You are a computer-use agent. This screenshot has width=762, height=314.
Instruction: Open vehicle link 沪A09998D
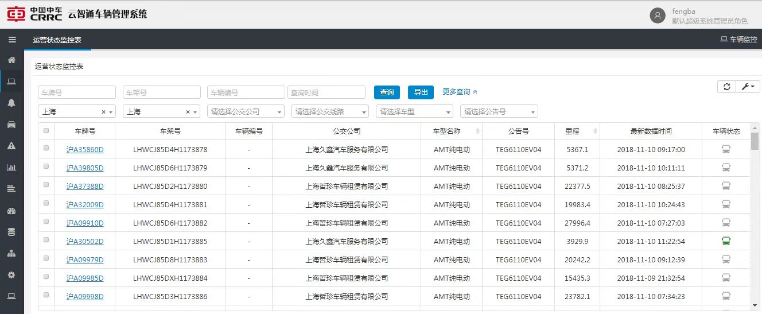pyautogui.click(x=85, y=297)
